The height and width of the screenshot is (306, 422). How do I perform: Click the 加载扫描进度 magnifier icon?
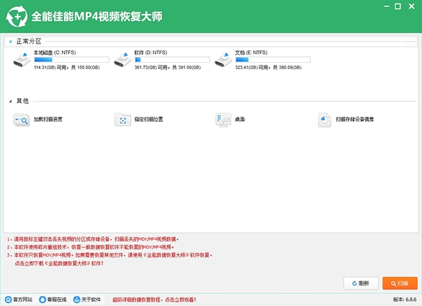coord(22,120)
